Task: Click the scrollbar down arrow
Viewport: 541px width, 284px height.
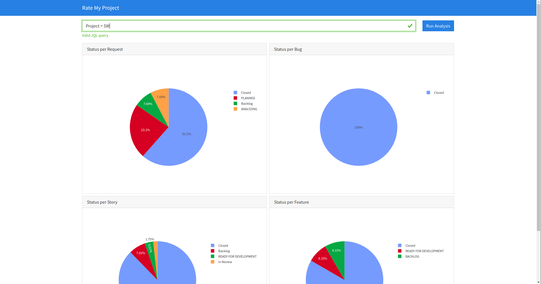Action: (x=539, y=282)
